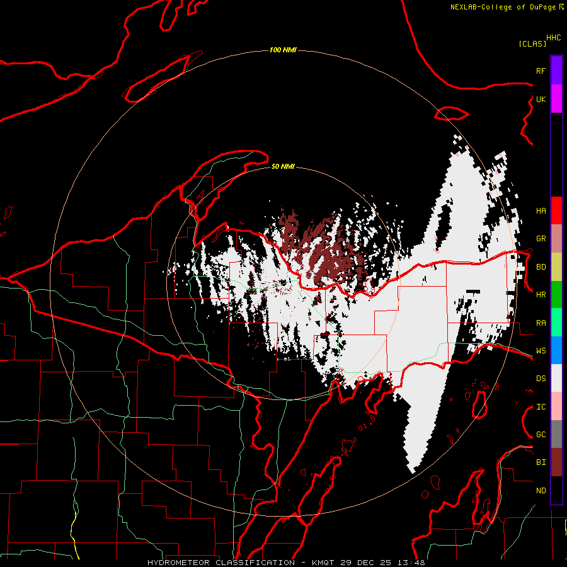Viewport: 567px width, 567px height.
Task: Click the green HR legend color swatch
Action: click(x=556, y=294)
